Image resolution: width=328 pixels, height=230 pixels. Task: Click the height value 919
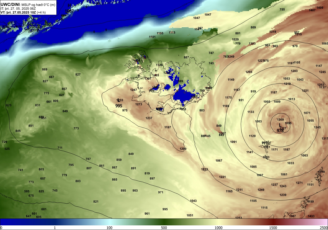pos(253,91)
